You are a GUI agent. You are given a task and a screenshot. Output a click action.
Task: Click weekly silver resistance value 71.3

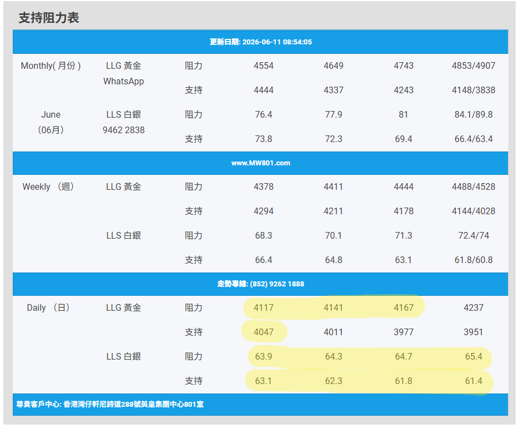[404, 236]
